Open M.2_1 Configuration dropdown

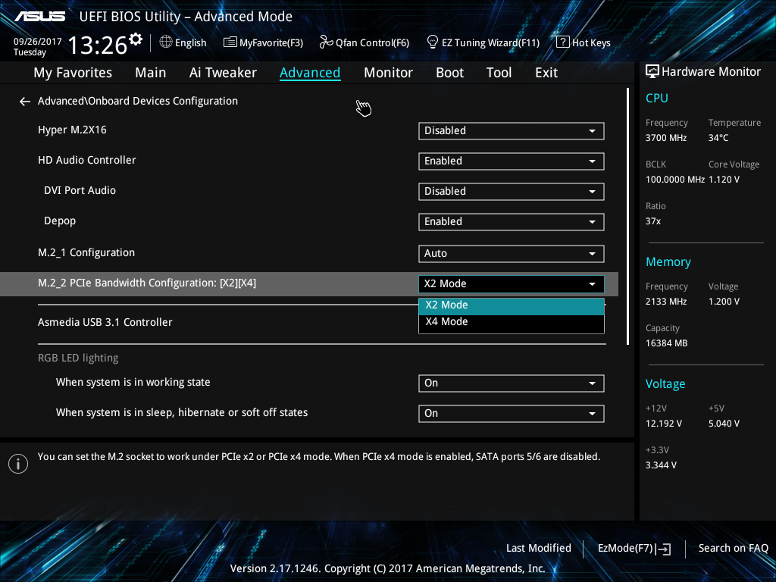(x=512, y=254)
